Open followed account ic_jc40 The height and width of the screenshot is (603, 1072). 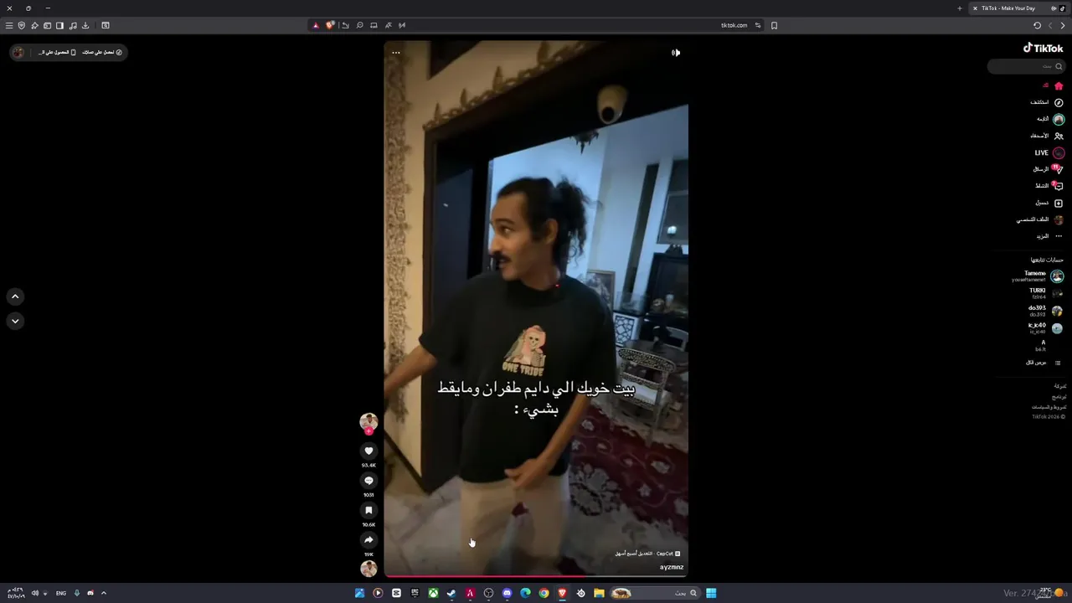tap(1045, 328)
